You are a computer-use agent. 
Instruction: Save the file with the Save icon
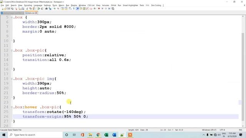[9, 8]
